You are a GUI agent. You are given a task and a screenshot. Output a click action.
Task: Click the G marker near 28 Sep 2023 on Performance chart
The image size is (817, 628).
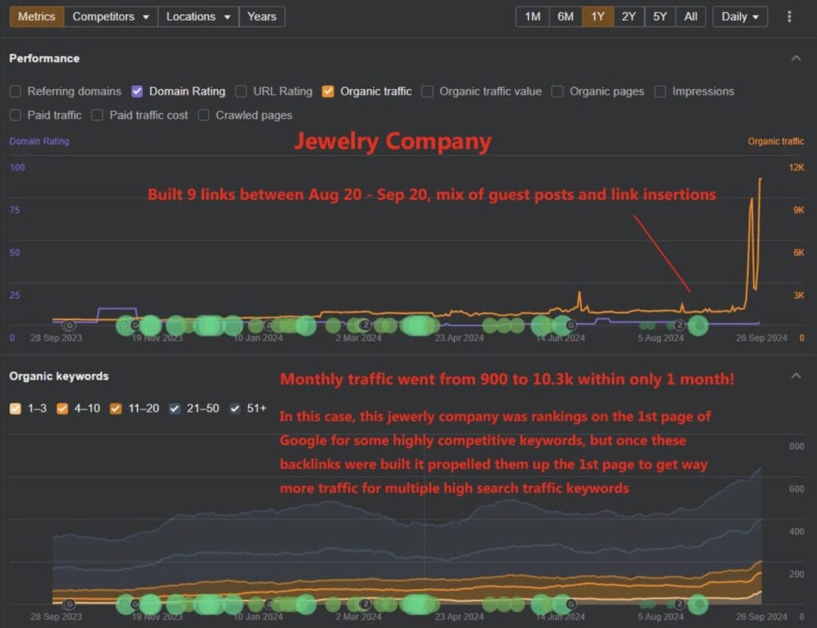click(69, 326)
